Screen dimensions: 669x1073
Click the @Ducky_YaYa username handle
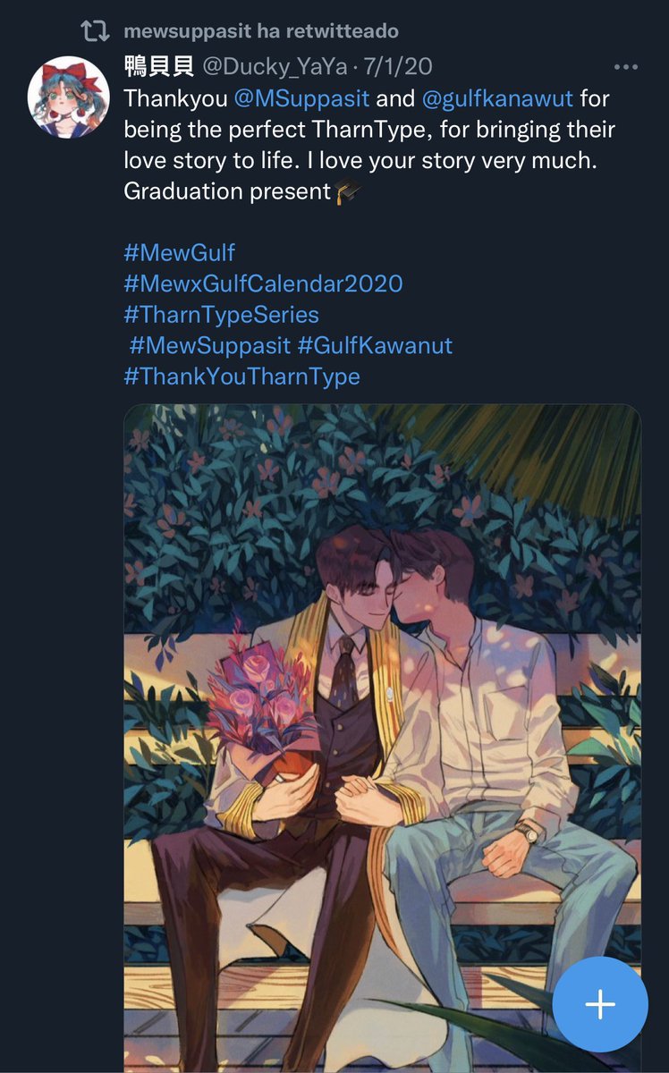[x=275, y=67]
